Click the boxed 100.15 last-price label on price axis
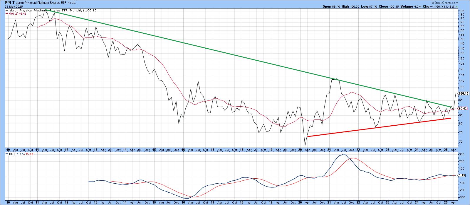The height and width of the screenshot is (205, 470). click(463, 93)
